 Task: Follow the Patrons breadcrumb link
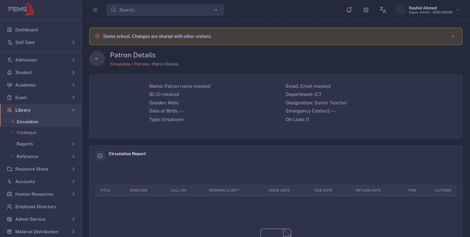click(141, 64)
